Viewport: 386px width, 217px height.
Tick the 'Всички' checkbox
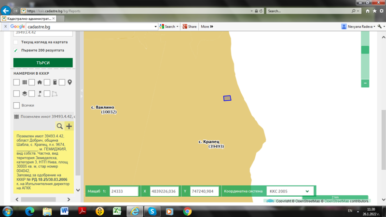[x=16, y=105]
